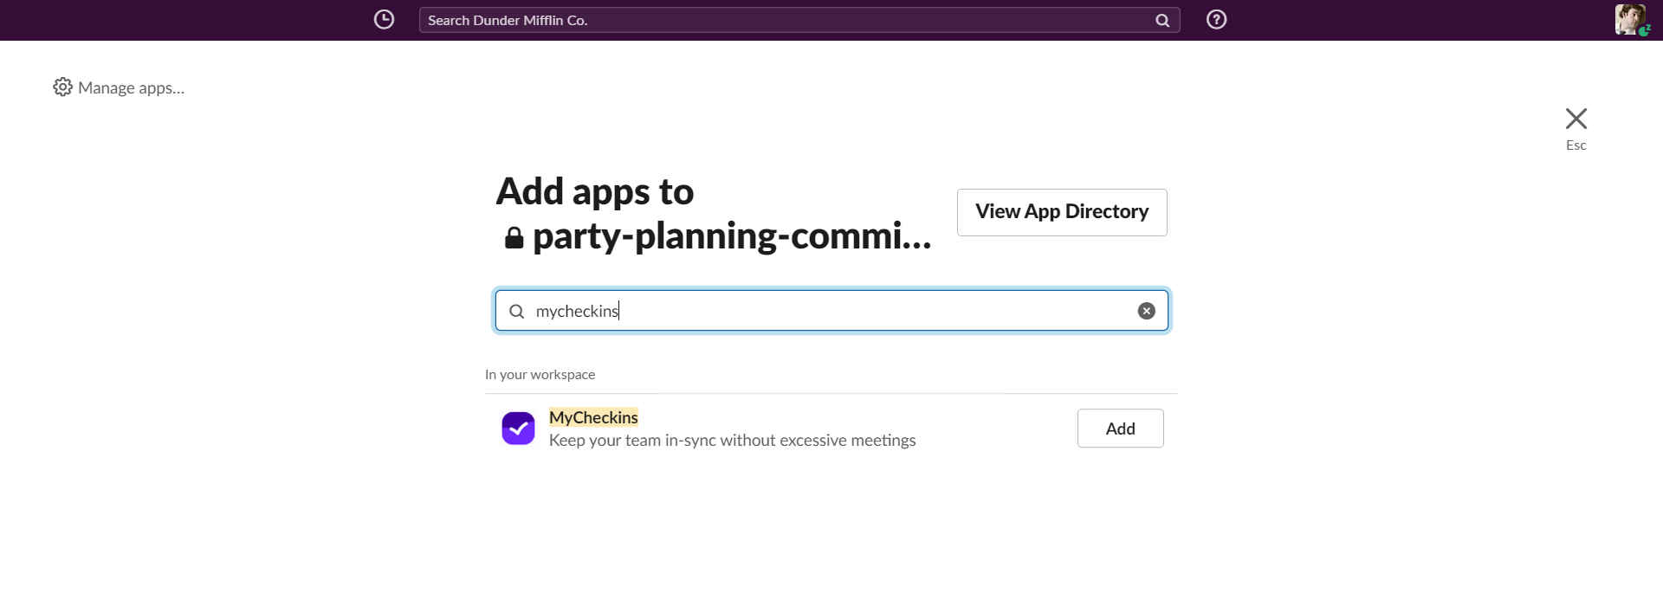This screenshot has height=593, width=1663.
Task: Click the MyCheckins description text
Action: (x=732, y=441)
